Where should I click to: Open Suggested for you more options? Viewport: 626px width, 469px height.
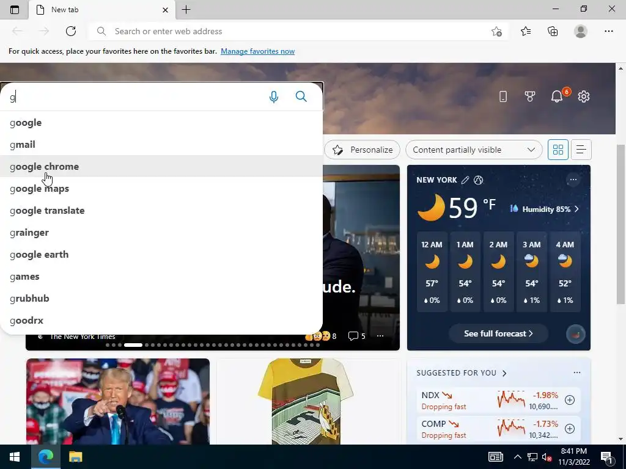point(577,373)
